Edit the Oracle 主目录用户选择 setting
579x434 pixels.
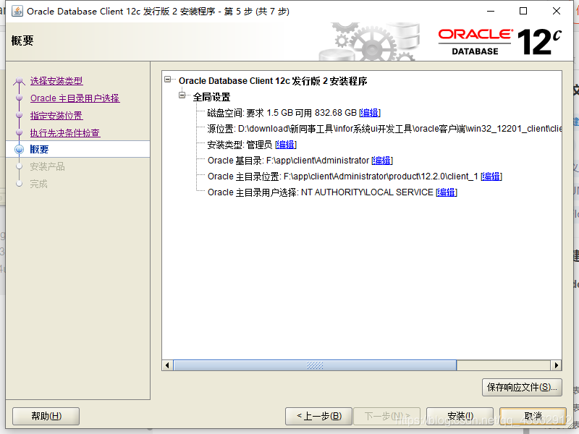click(447, 192)
